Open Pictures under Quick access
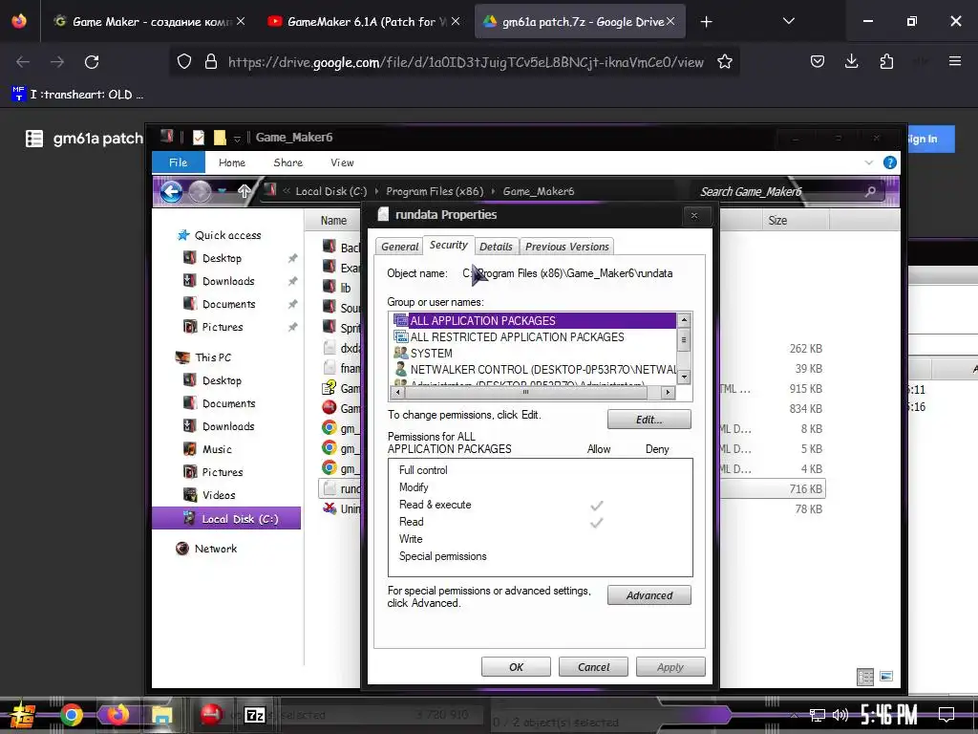The image size is (978, 734). [x=214, y=327]
